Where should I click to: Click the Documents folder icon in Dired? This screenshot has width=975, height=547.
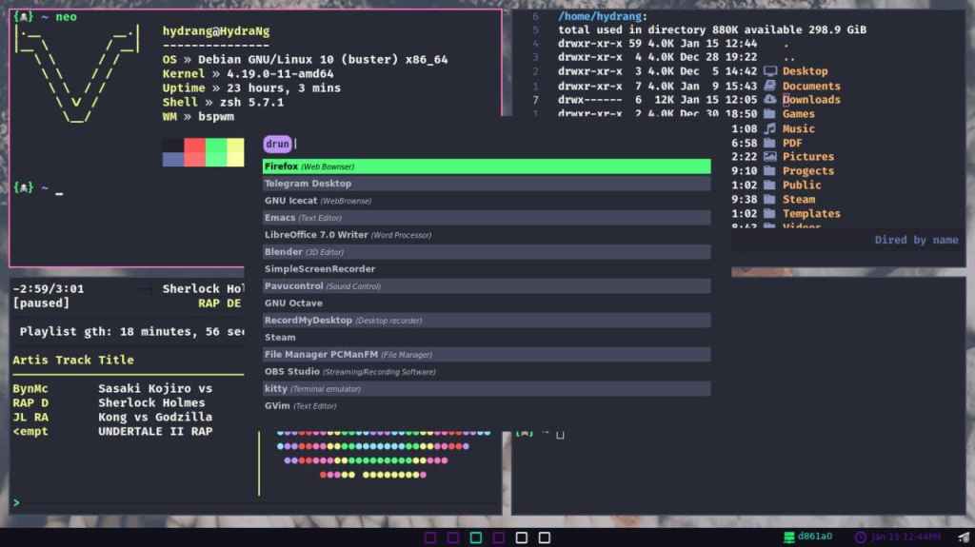pos(769,86)
